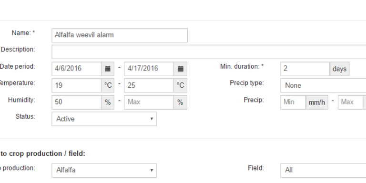The image size is (366, 183).
Task: Click the min humidity percent addon
Action: coord(108,102)
